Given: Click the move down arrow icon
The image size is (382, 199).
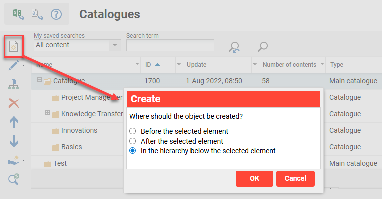Looking at the screenshot, I should [14, 141].
